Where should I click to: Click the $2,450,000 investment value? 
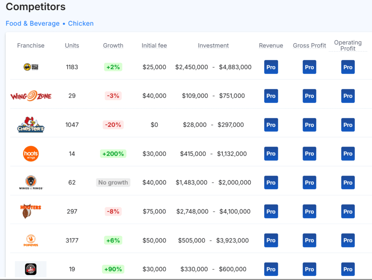[x=192, y=67]
